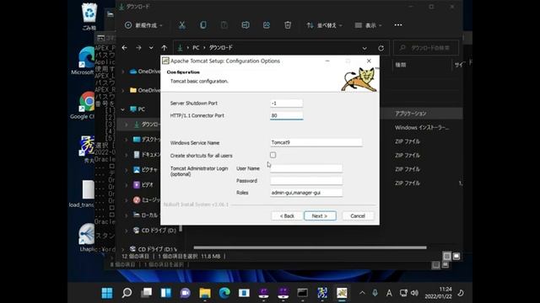Open the New item dropdown in Explorer
Screen dimensions: 540x303
coord(143,25)
